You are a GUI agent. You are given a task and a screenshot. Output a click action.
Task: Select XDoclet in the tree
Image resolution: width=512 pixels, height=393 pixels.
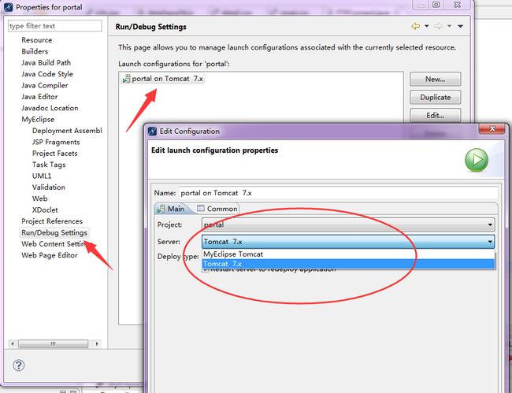[45, 209]
